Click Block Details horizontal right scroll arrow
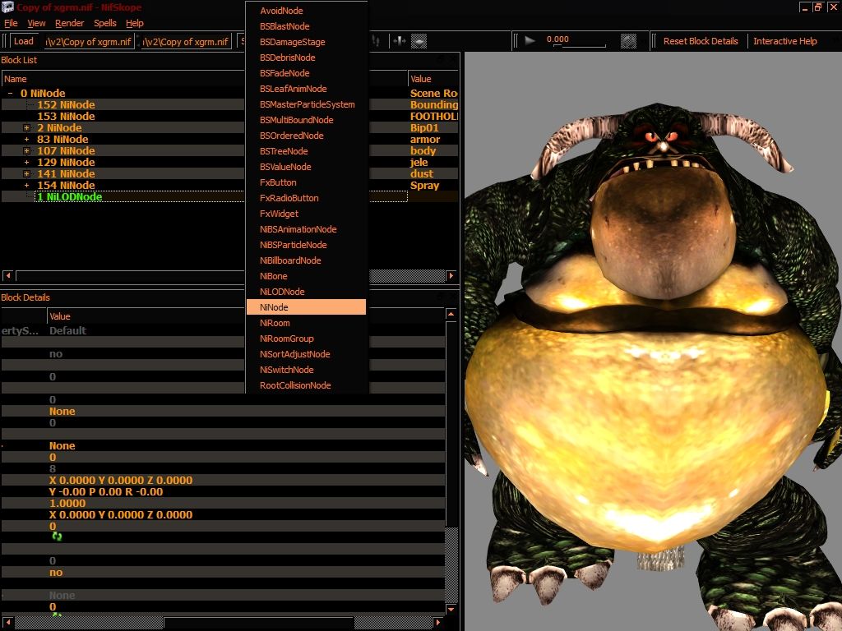 click(x=438, y=623)
